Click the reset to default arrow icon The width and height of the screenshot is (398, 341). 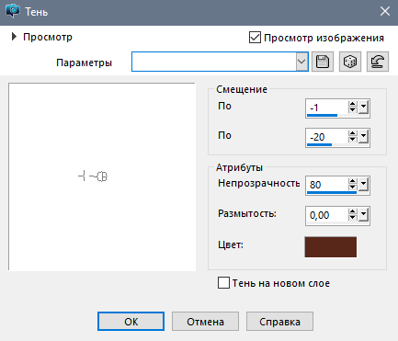point(378,62)
